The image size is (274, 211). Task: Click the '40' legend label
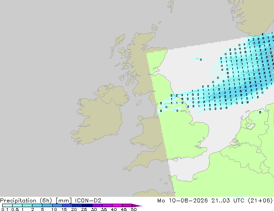[114, 209]
